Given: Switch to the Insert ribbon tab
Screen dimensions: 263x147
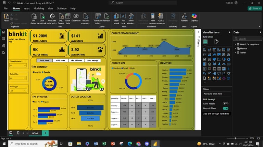Looking at the screenshot, I should pyautogui.click(x=26, y=8).
